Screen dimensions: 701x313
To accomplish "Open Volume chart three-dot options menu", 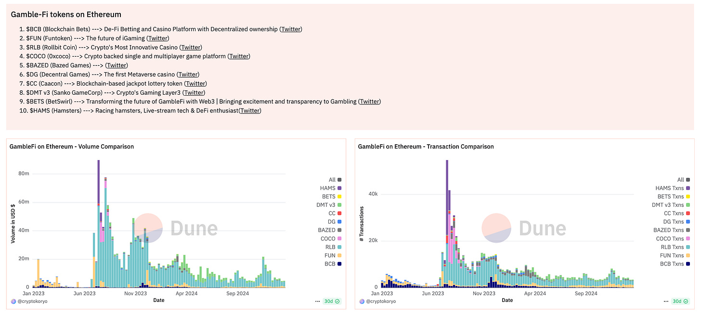I will [x=317, y=301].
